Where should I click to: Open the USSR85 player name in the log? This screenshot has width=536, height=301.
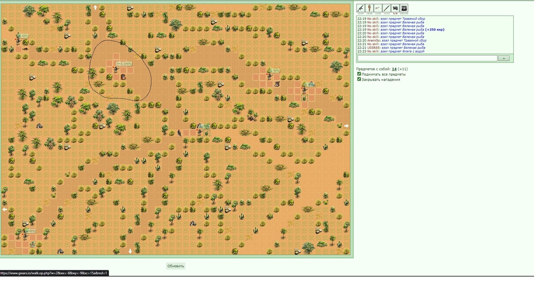click(x=373, y=48)
